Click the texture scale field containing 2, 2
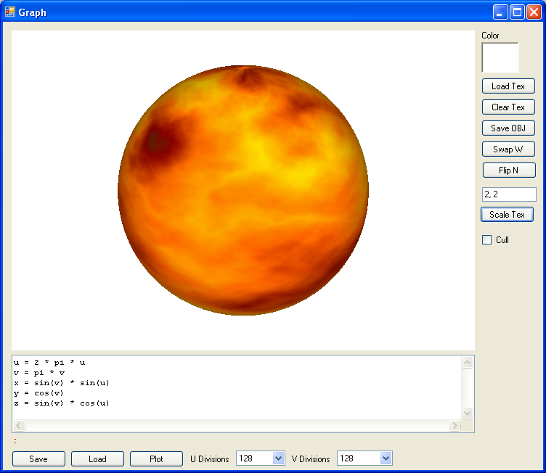This screenshot has height=473, width=546. (508, 194)
